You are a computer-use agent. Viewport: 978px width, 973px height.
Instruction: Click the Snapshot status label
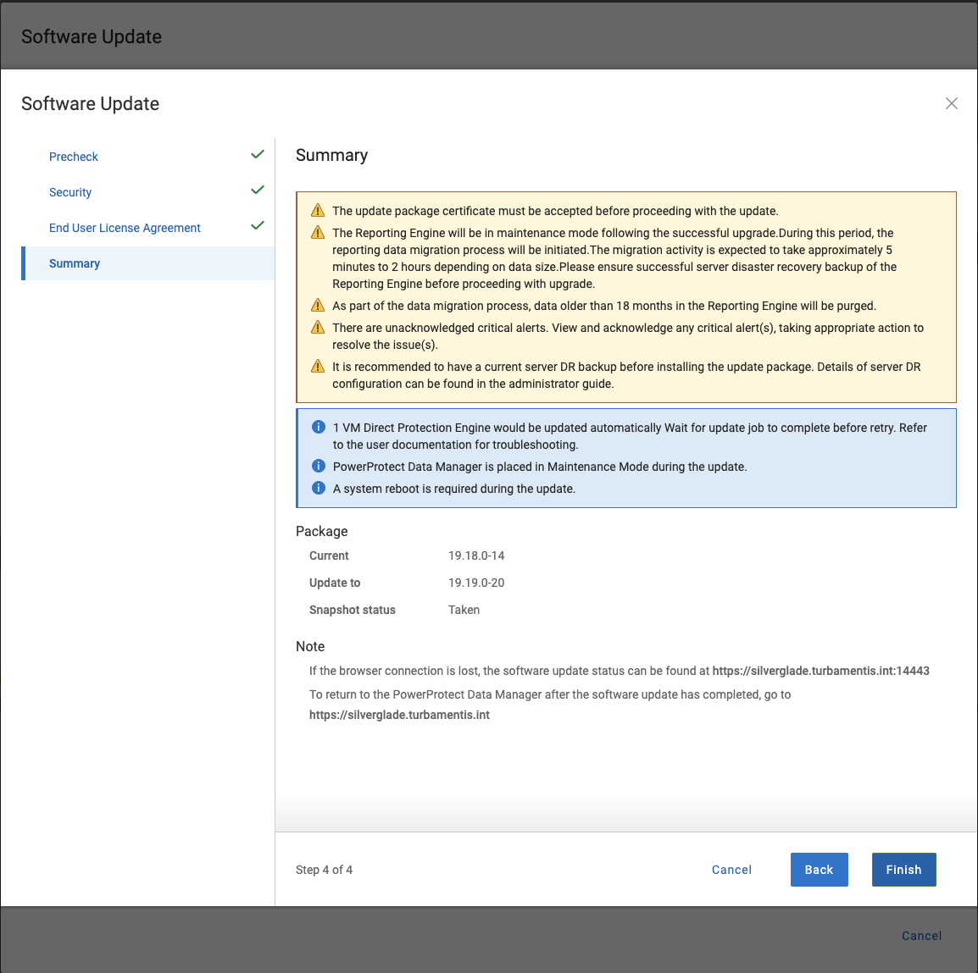[353, 610]
